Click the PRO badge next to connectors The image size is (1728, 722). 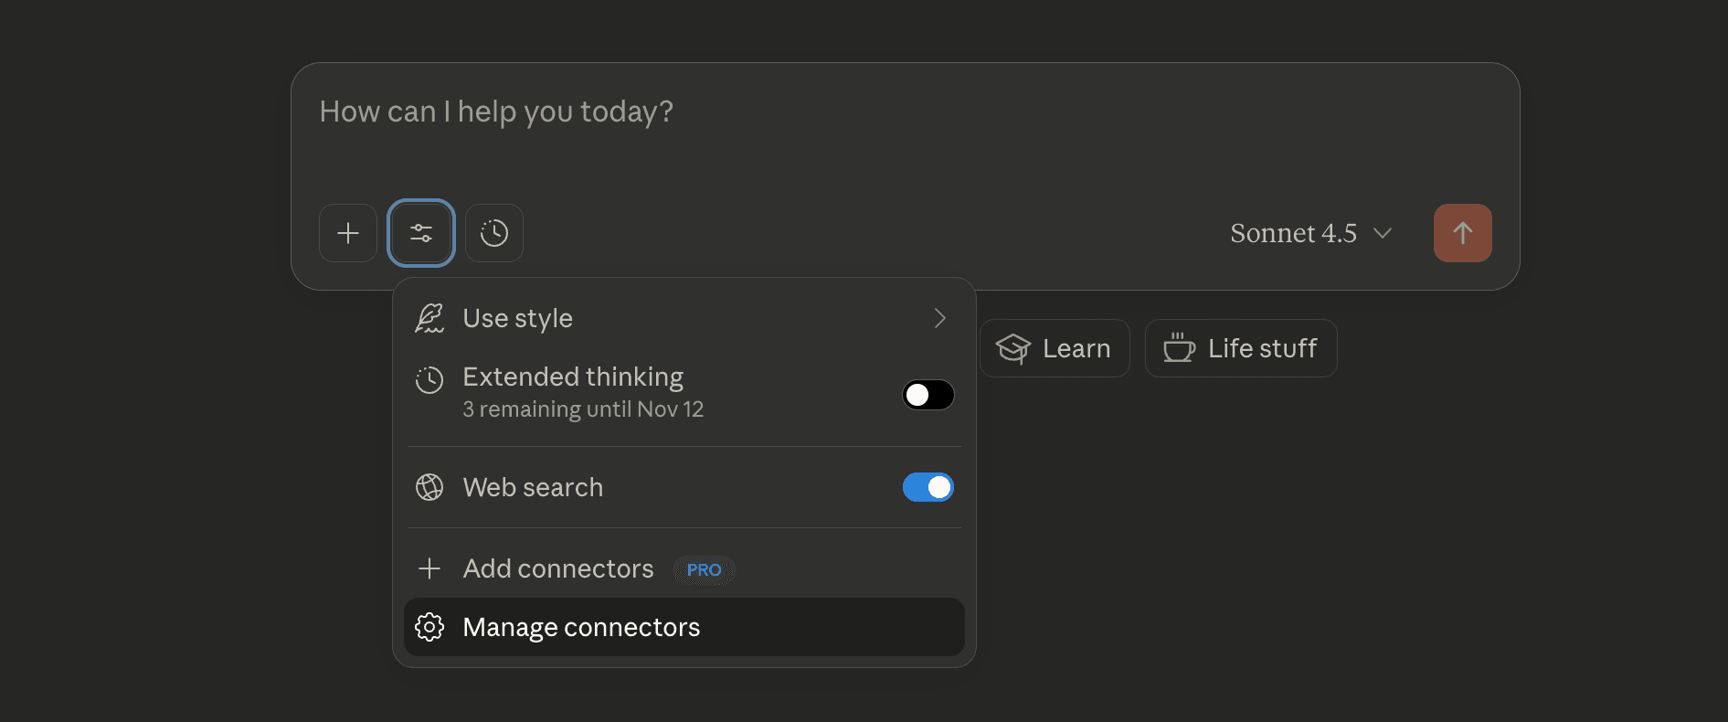click(704, 569)
